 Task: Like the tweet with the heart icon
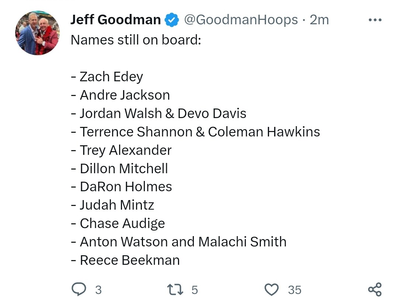click(x=272, y=289)
